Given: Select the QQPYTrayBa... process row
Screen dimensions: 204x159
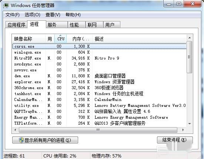Looking at the screenshot, I should click(99, 111).
